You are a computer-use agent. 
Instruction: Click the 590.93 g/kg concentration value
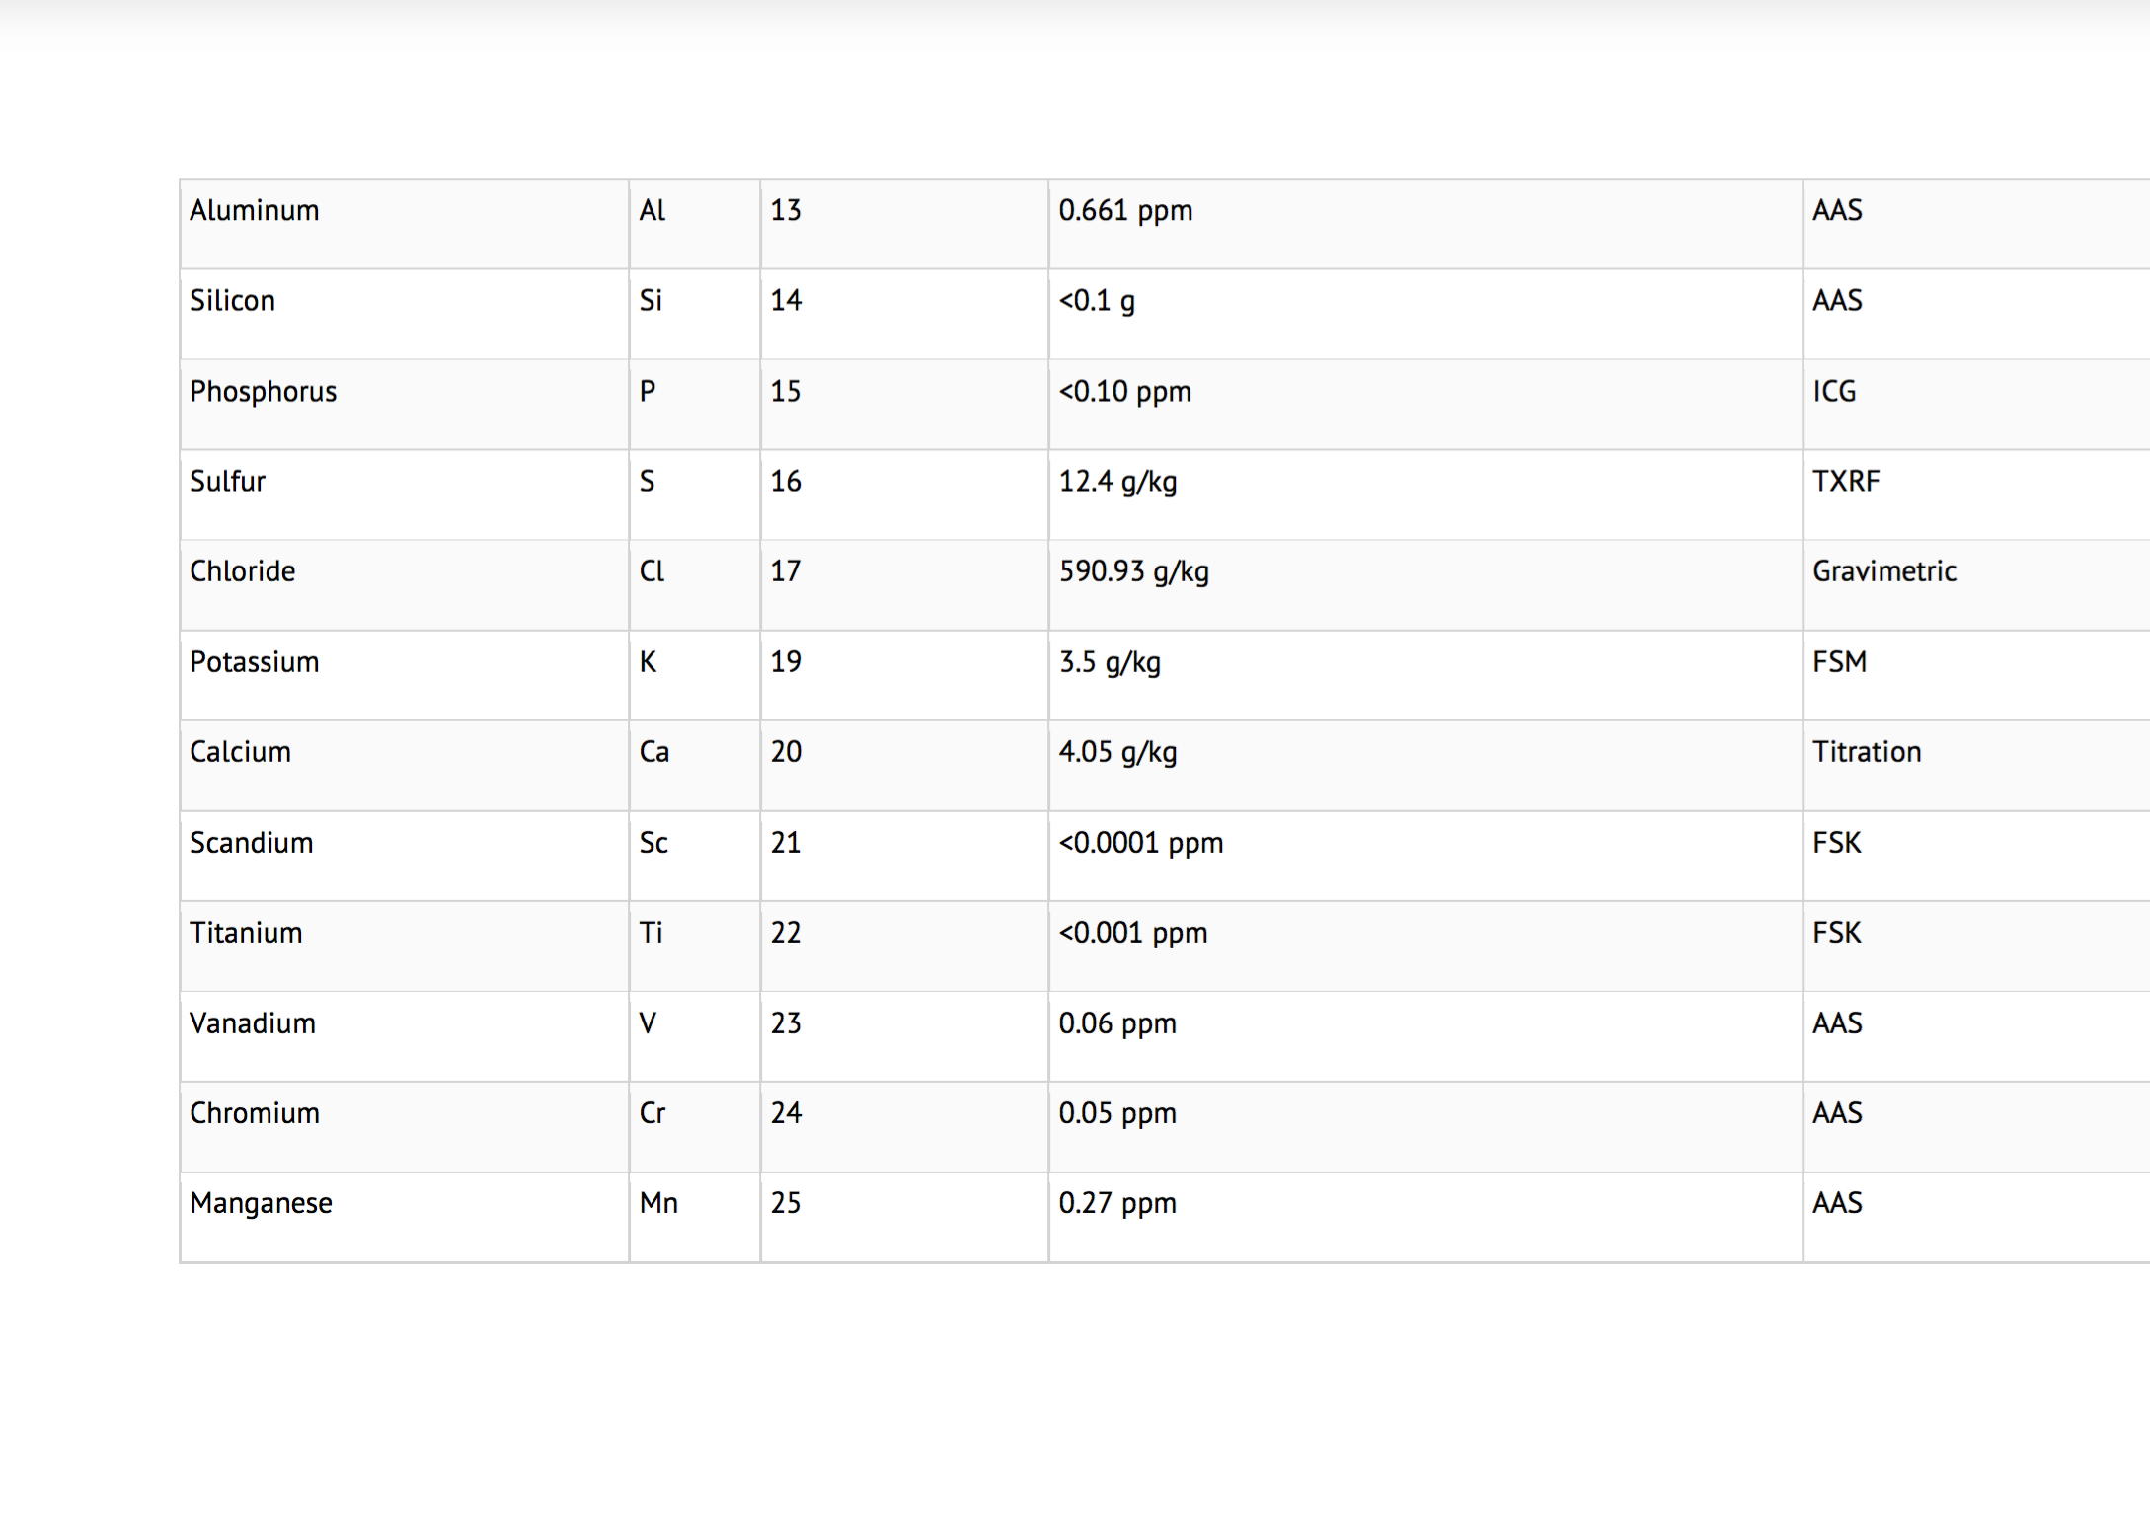click(1134, 570)
